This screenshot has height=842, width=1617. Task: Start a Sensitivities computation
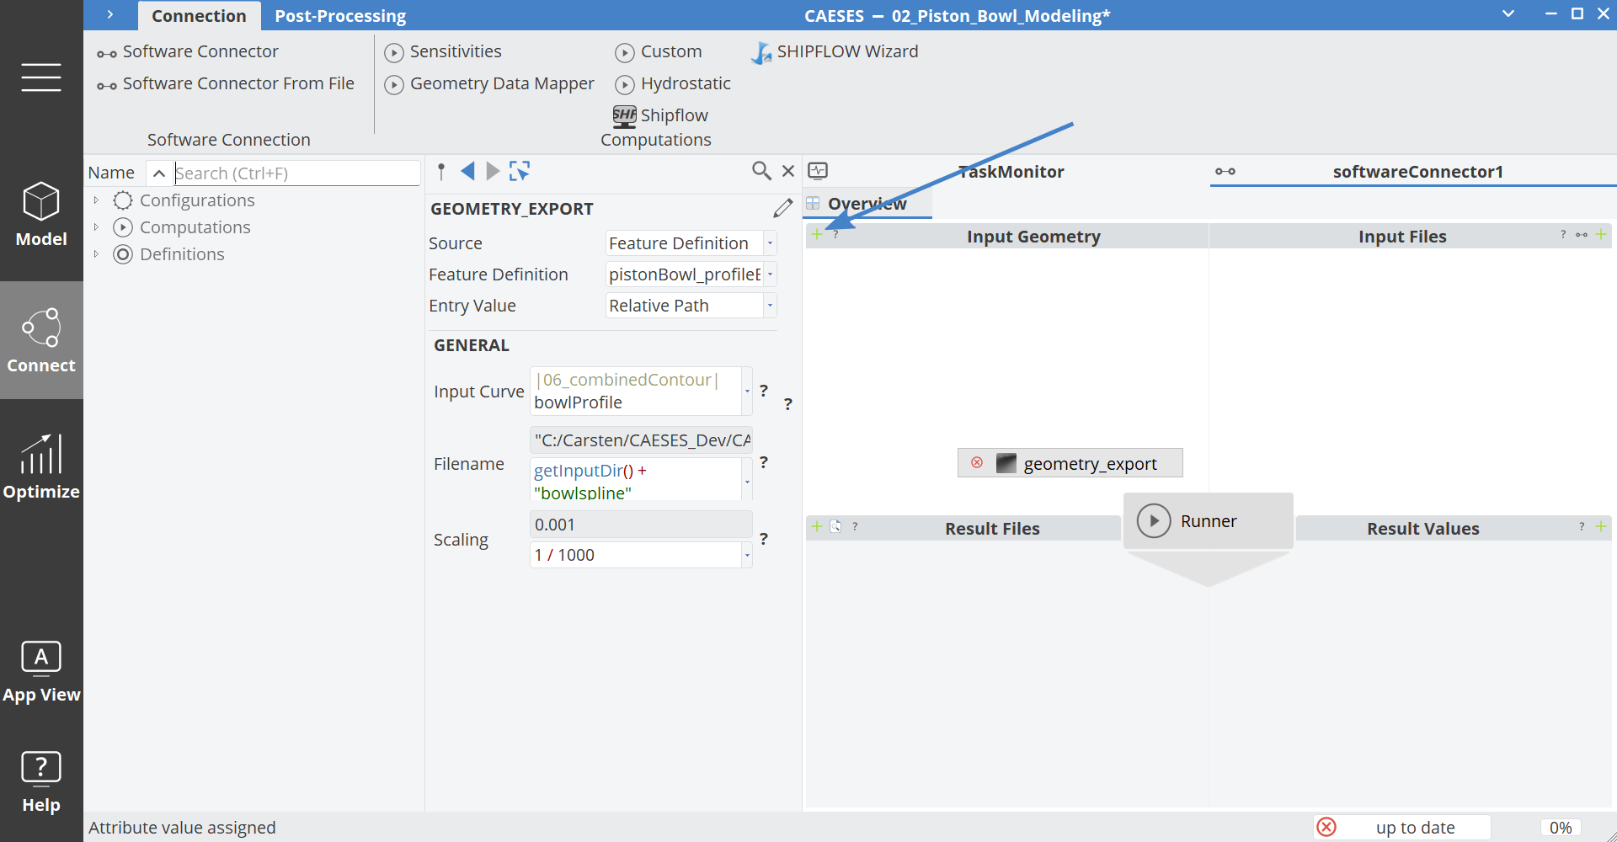tap(443, 52)
